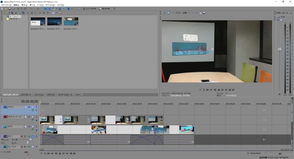
Task: Click the 00:01:15;00 ruler mark
Action: (121, 104)
